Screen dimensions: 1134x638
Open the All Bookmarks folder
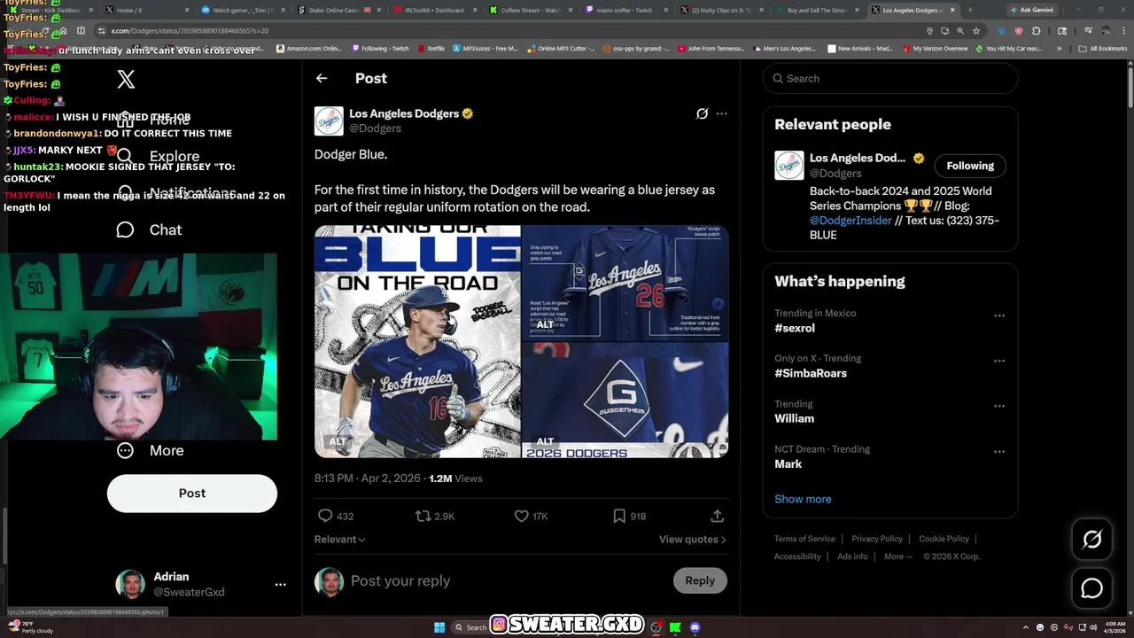1103,49
